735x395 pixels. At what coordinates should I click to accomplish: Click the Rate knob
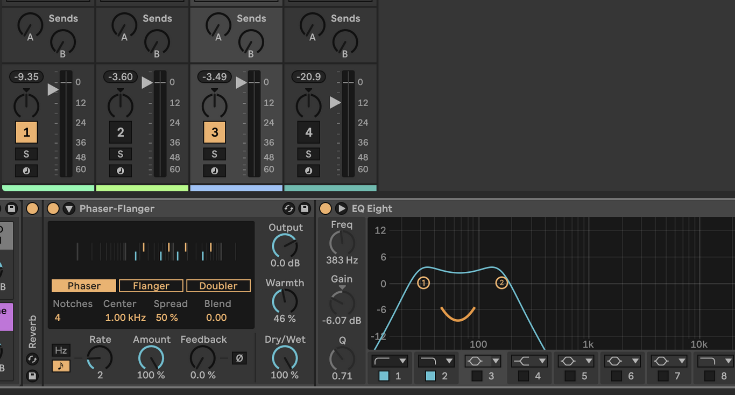coord(100,358)
